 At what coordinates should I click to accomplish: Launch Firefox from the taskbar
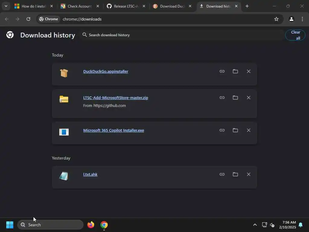91,225
